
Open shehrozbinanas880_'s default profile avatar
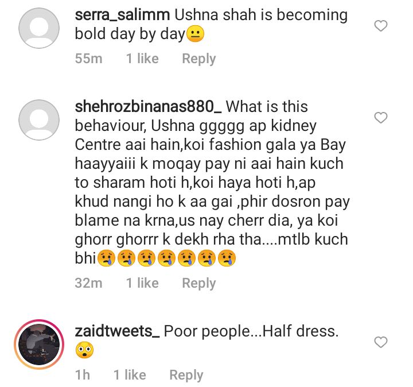tap(39, 119)
